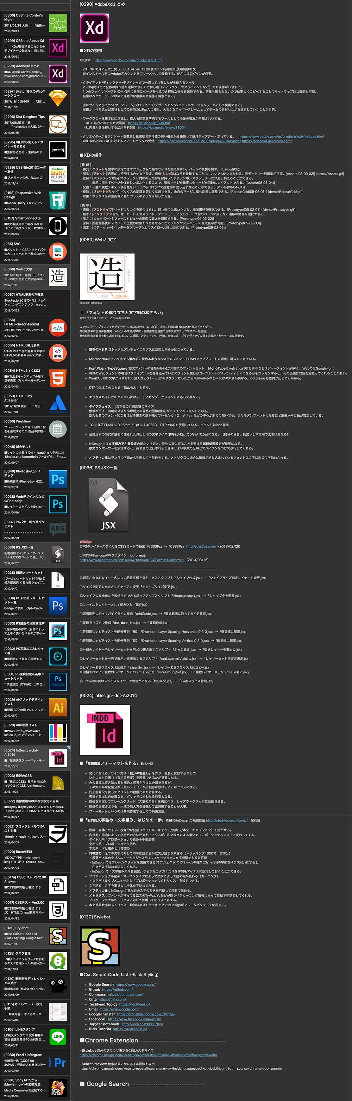
Task: Click the [0130] Stylebot main heading
Action: [95, 917]
